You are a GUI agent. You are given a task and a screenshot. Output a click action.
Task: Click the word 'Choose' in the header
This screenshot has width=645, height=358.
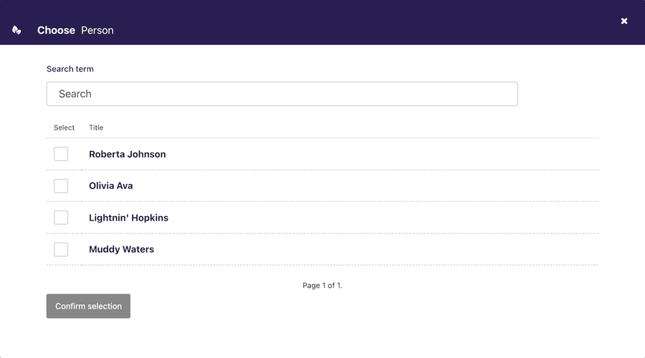click(x=56, y=30)
